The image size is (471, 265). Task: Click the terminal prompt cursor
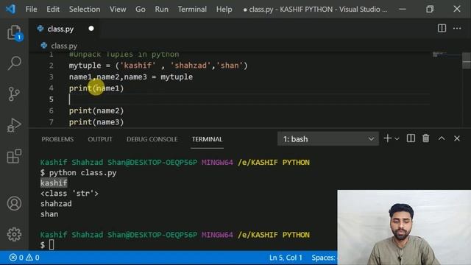coord(52,245)
